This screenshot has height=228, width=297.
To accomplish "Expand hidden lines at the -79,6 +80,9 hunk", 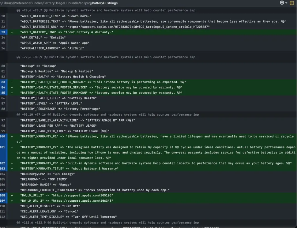I will point(106,57).
